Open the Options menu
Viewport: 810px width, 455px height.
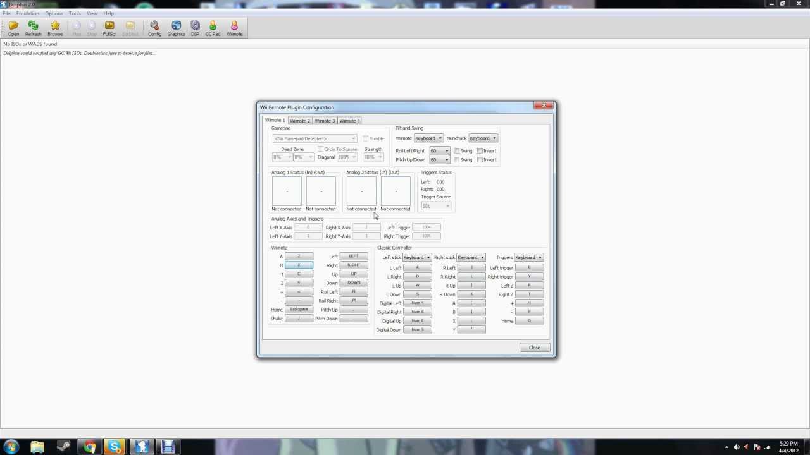tap(54, 13)
